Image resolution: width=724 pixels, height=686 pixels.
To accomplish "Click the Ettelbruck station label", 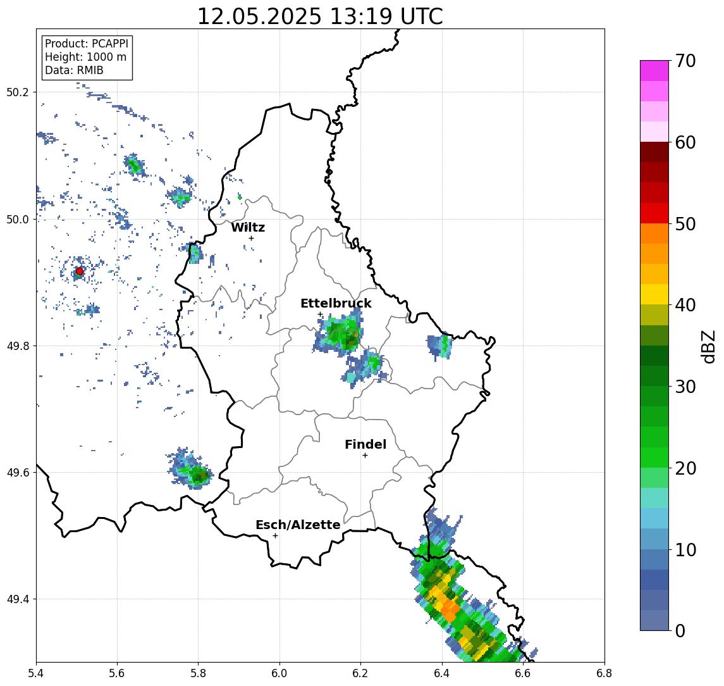I will pos(336,303).
